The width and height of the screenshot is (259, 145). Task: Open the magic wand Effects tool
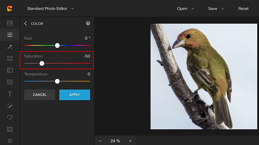[x=10, y=47]
